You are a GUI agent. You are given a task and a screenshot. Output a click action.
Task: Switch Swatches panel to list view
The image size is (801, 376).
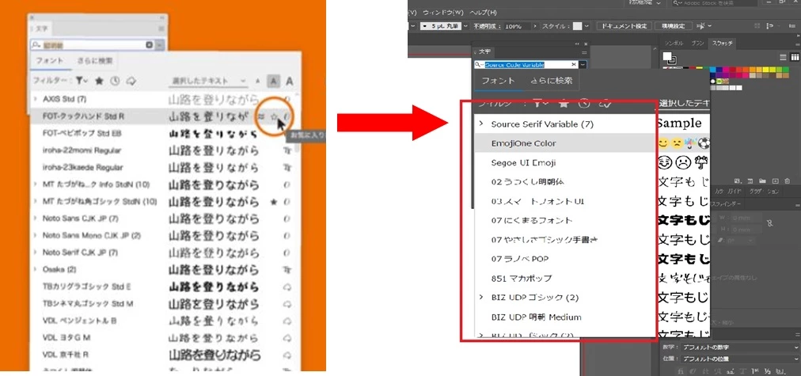pos(784,57)
